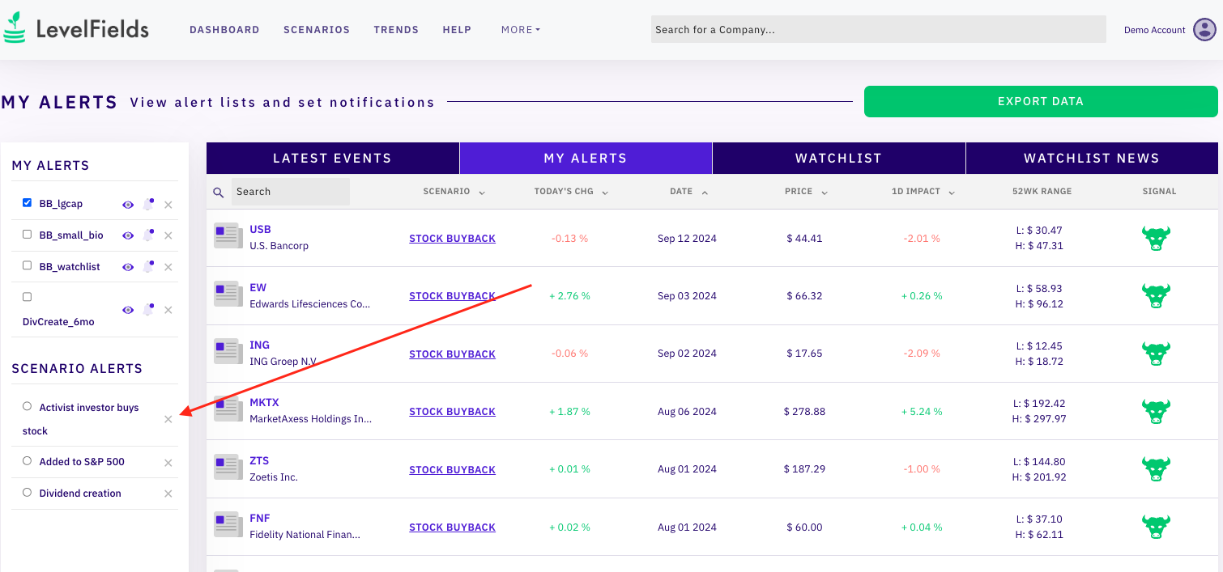Open FNF news document icon

(x=228, y=525)
